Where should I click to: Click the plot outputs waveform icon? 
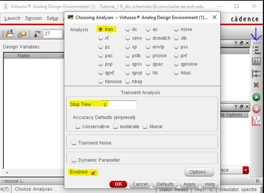pos(256,121)
